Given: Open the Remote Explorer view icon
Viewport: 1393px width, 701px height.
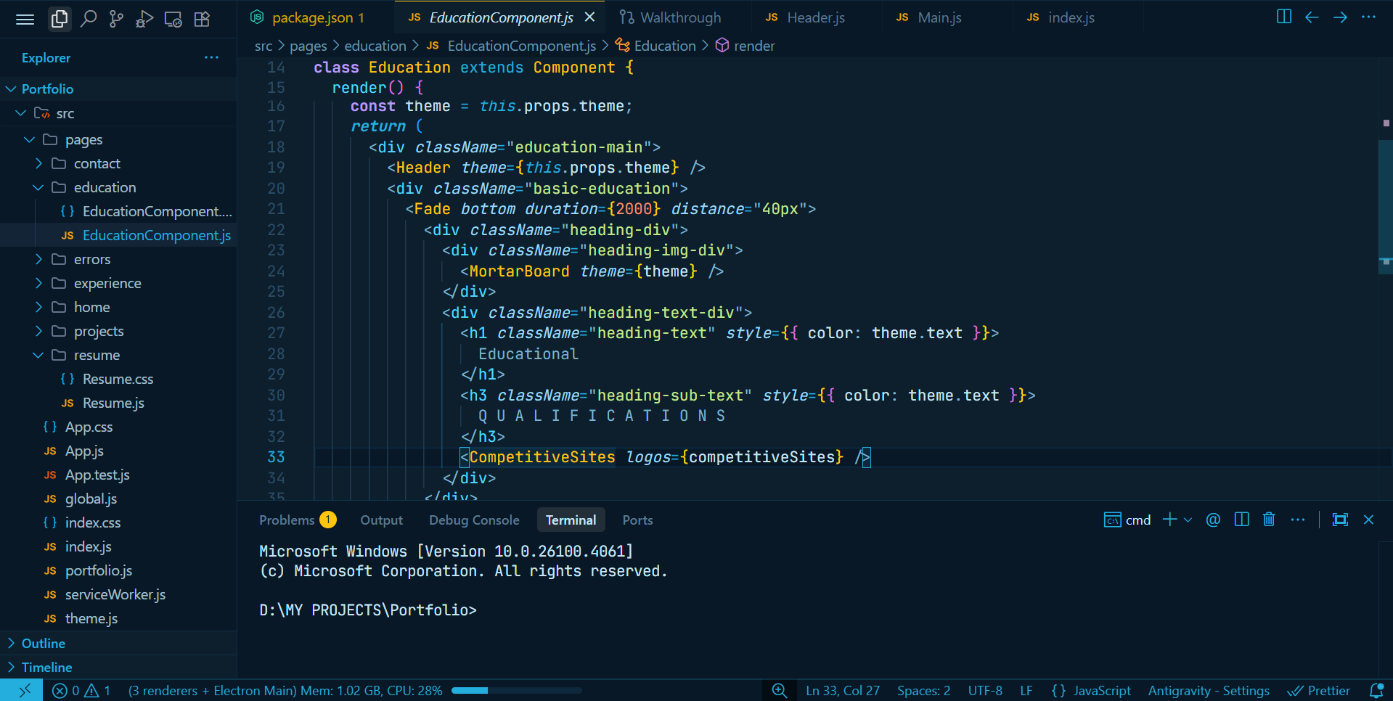Looking at the screenshot, I should tap(173, 19).
